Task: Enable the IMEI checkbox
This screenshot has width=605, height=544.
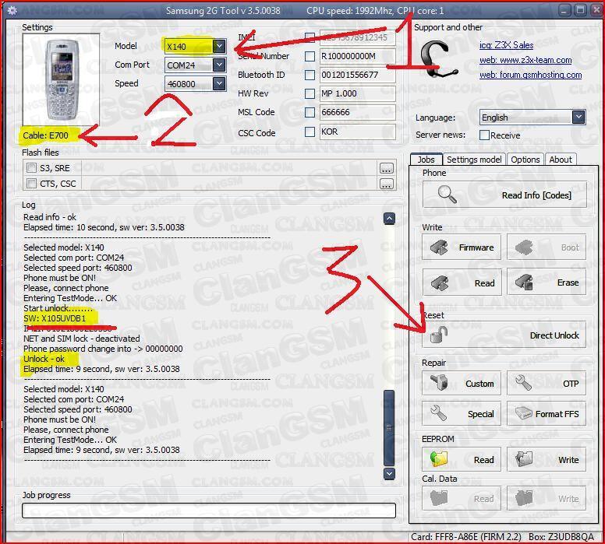Action: coord(310,37)
